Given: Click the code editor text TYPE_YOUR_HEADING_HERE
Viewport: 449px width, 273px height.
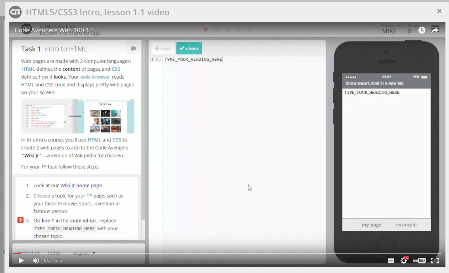Looking at the screenshot, I should [193, 59].
